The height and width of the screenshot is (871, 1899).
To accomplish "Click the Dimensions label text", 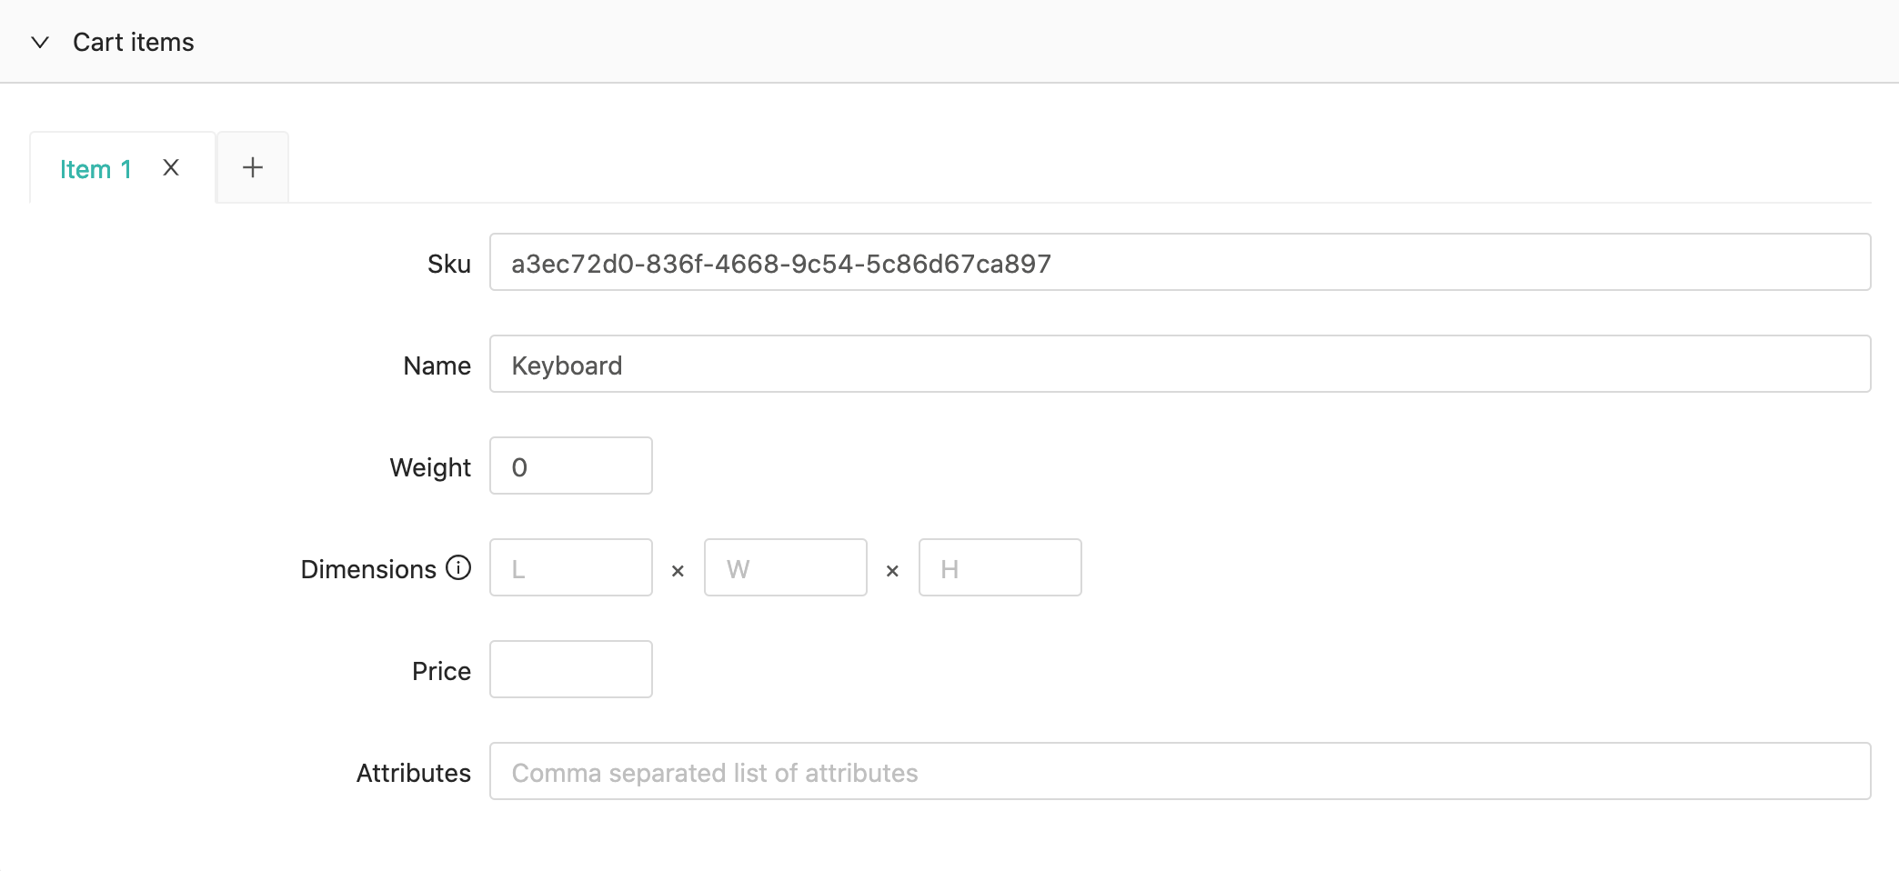I will pos(368,569).
